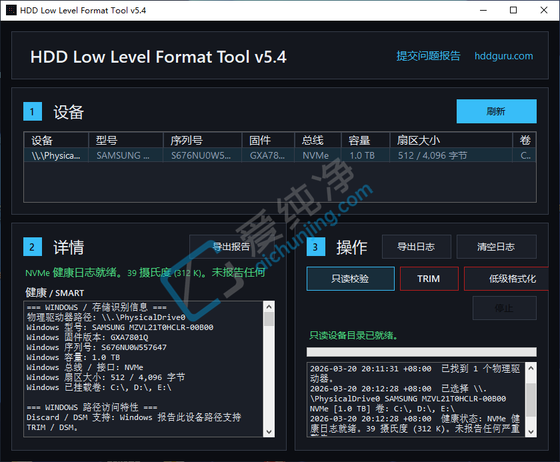This screenshot has height=462, width=560.
Task: Click the app icon in title bar
Action: click(11, 10)
